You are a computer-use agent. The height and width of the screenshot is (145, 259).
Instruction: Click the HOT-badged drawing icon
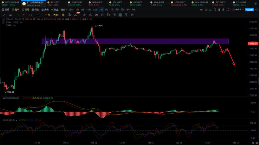[76, 15]
